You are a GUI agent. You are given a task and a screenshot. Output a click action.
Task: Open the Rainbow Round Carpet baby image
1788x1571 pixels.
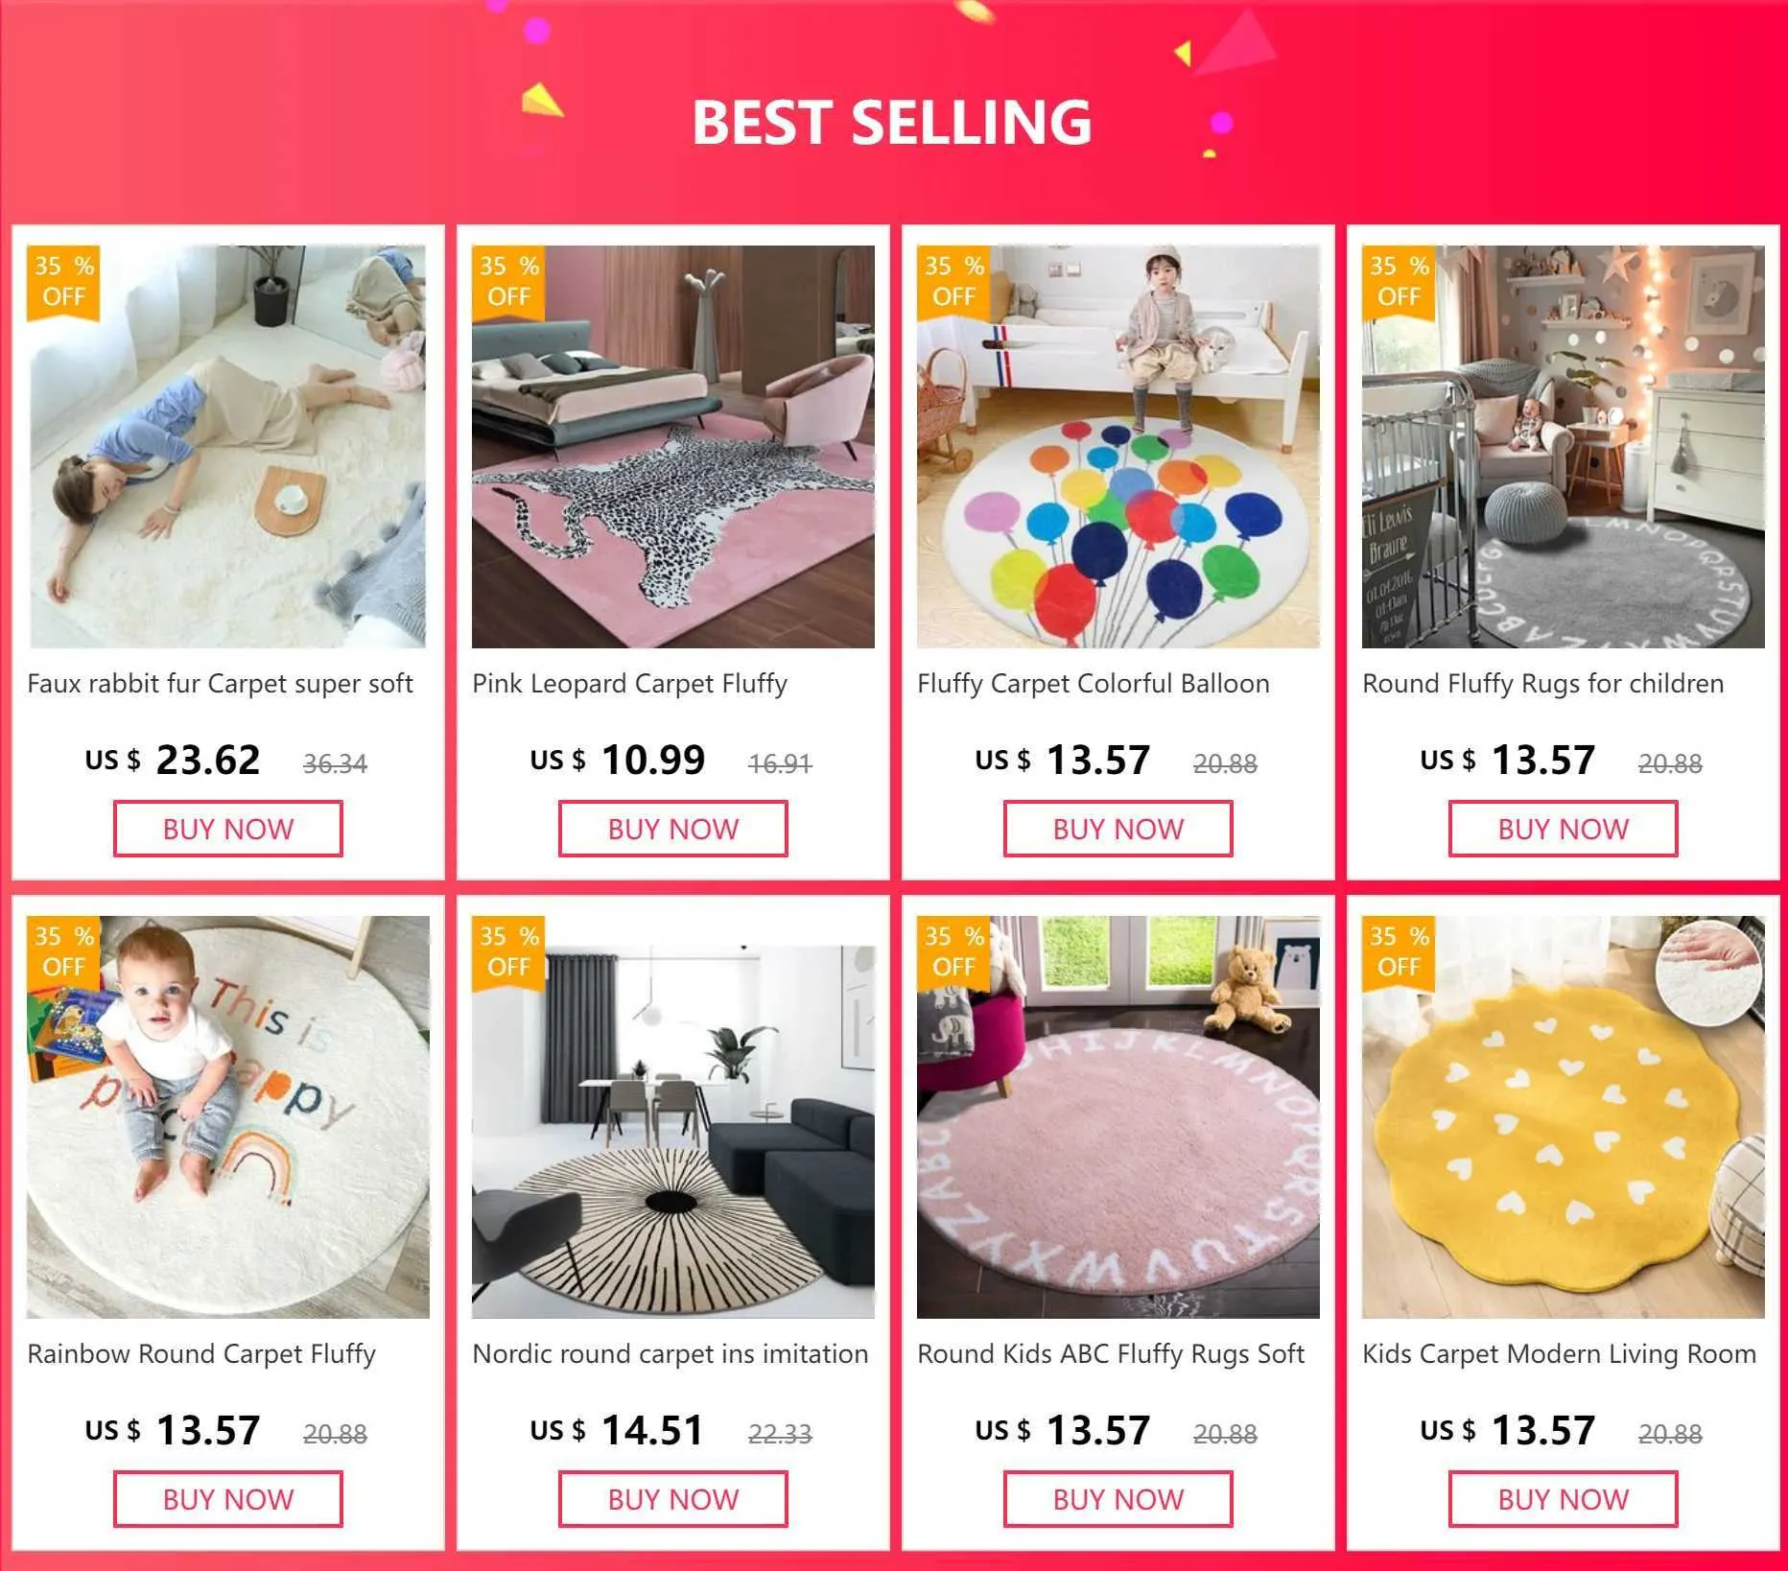click(x=227, y=1116)
